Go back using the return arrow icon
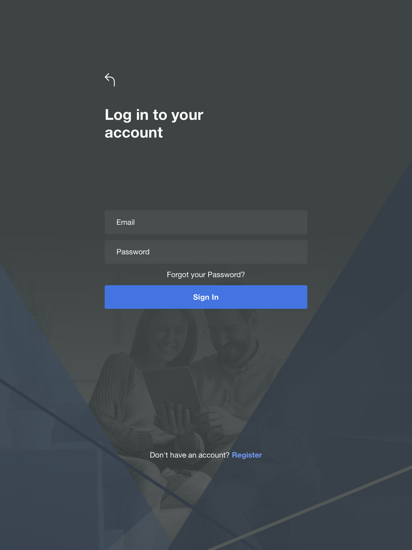This screenshot has height=550, width=412. pyautogui.click(x=110, y=80)
